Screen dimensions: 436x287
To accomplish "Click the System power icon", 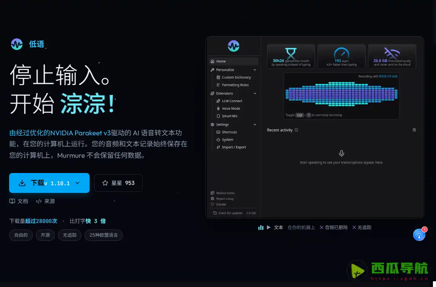I will click(218, 139).
